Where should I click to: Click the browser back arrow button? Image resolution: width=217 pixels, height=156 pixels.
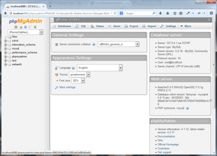click(5, 13)
